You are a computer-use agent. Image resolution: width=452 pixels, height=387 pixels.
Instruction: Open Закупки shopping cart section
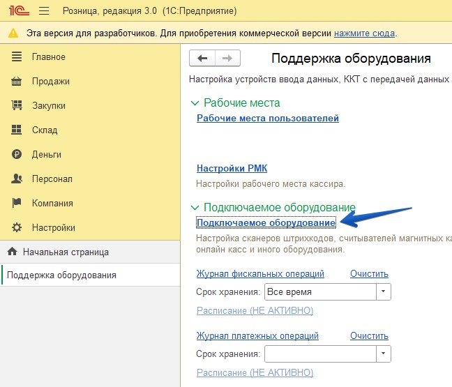pos(48,105)
